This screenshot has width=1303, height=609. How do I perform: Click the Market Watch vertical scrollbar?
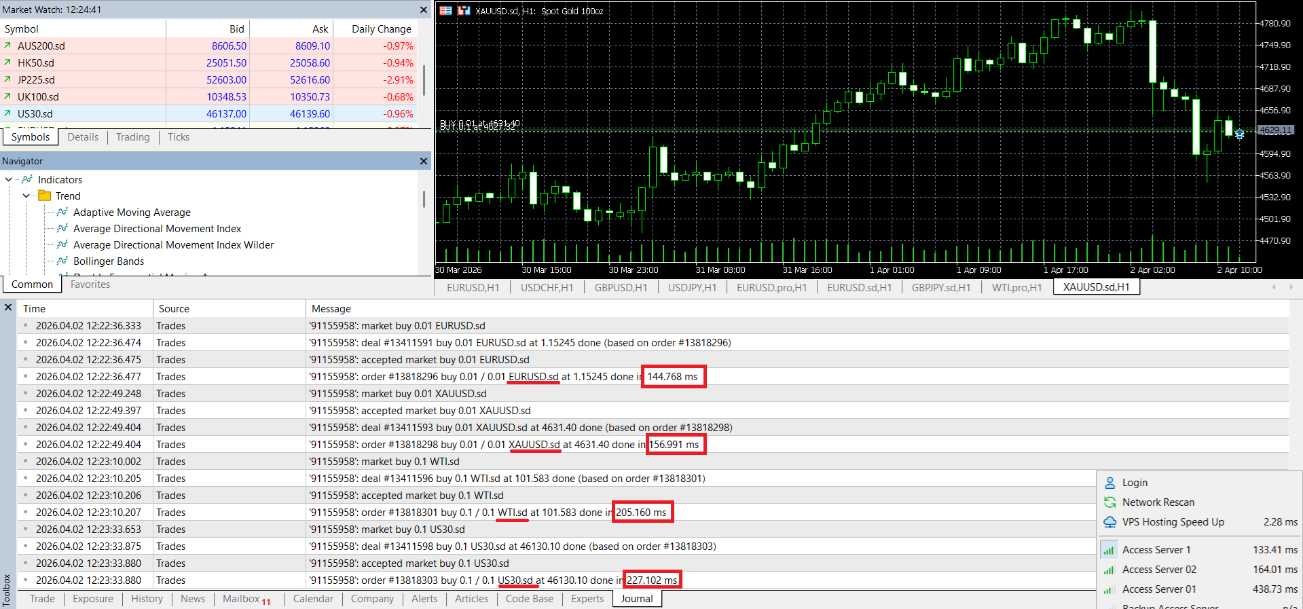pyautogui.click(x=424, y=80)
